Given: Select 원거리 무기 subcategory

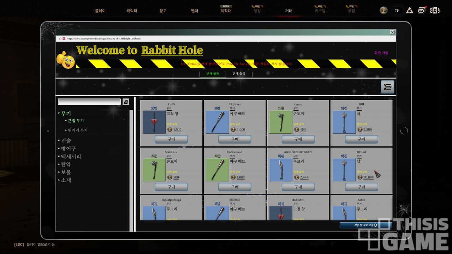Looking at the screenshot, I should [x=77, y=130].
